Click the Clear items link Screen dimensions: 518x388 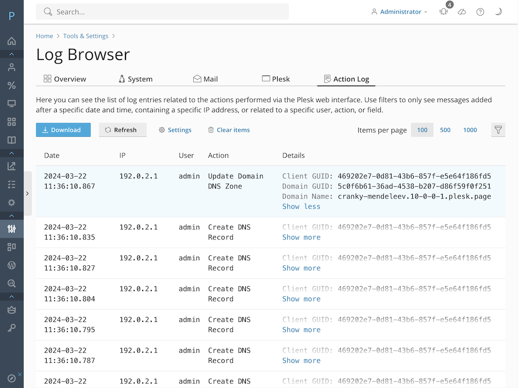click(x=229, y=130)
